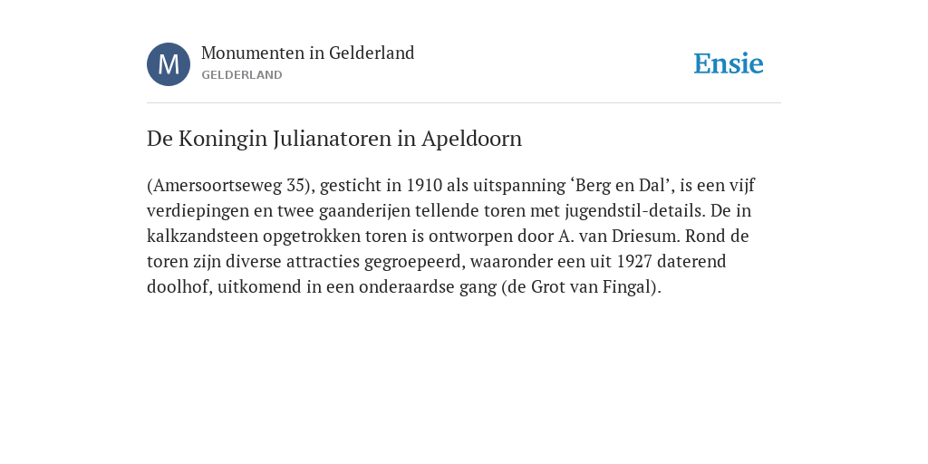Select the GELDERLAND category label
The height and width of the screenshot is (464, 928).
click(x=241, y=75)
